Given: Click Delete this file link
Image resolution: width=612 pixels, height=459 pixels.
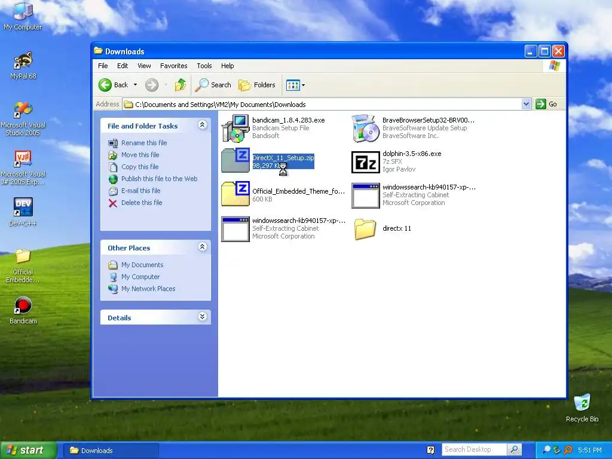Looking at the screenshot, I should click(x=142, y=203).
